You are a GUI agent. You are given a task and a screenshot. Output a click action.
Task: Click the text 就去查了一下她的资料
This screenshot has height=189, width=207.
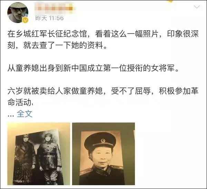63,45
